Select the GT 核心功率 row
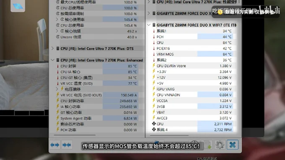 click(x=97, y=112)
